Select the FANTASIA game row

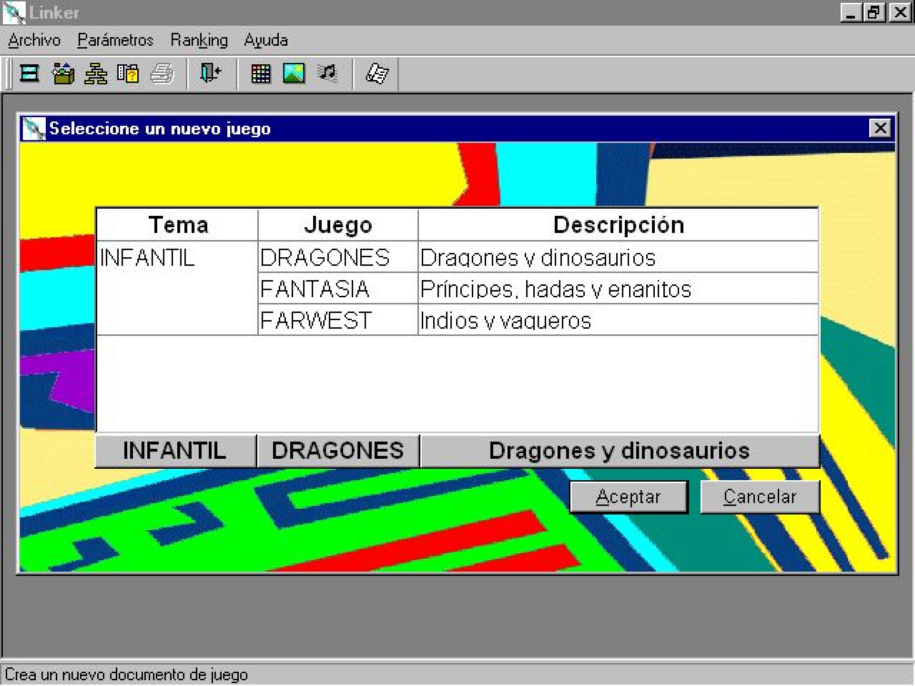315,289
